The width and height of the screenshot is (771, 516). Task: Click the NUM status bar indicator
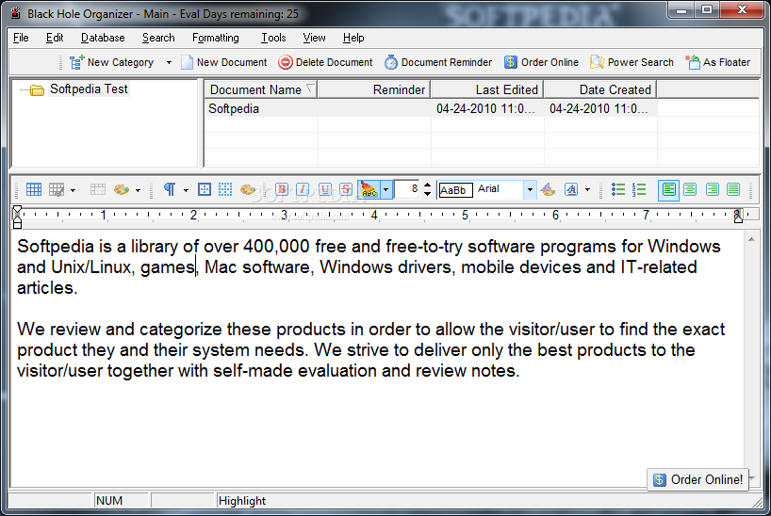pos(109,501)
